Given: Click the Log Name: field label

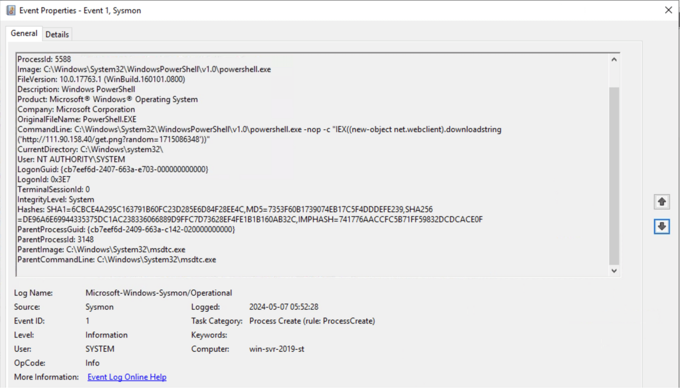Looking at the screenshot, I should coord(34,293).
